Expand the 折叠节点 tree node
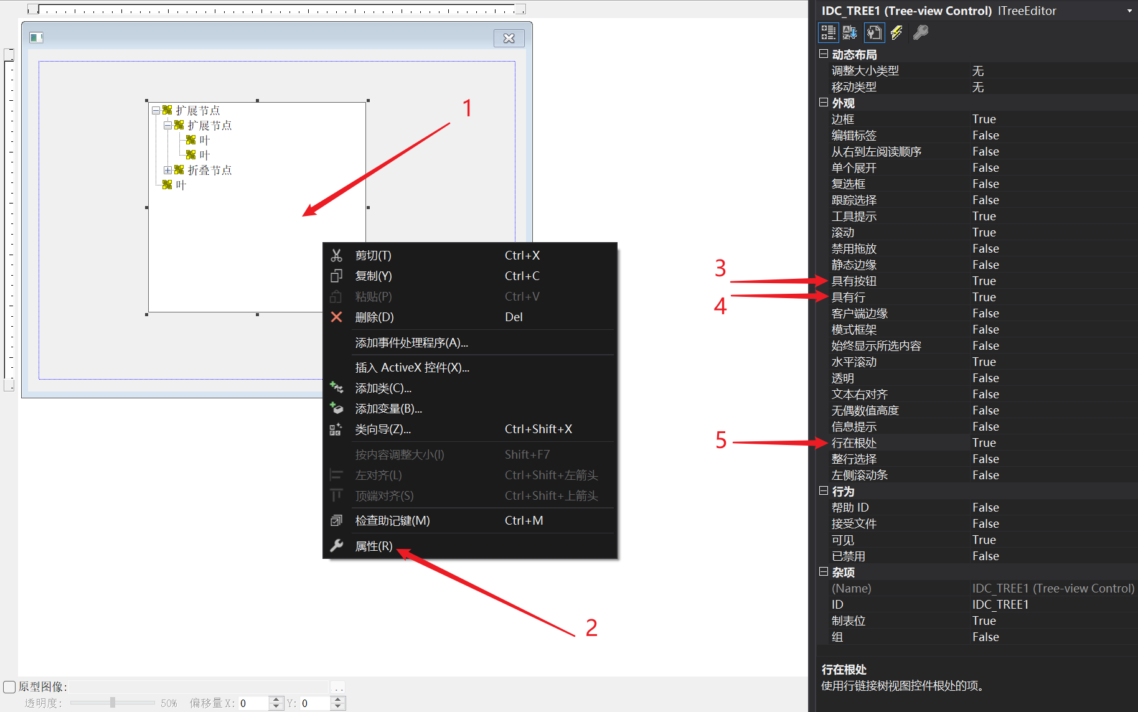The width and height of the screenshot is (1138, 712). coord(167,170)
